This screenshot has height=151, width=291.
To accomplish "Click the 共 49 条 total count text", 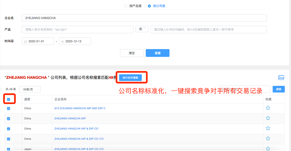I will pyautogui.click(x=11, y=89).
